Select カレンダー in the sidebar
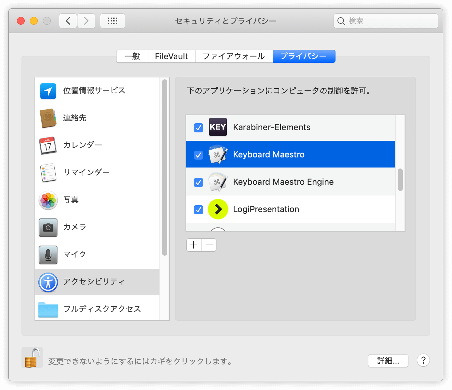The height and width of the screenshot is (390, 452). (97, 145)
